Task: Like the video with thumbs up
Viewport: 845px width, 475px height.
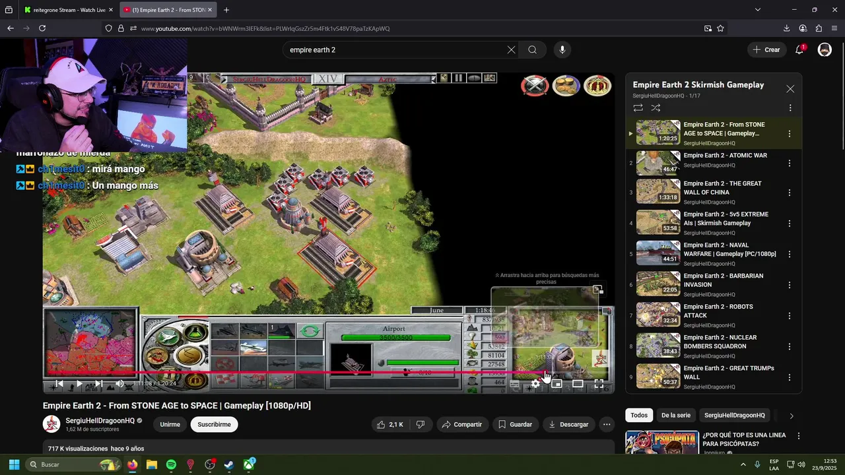Action: coord(389,424)
